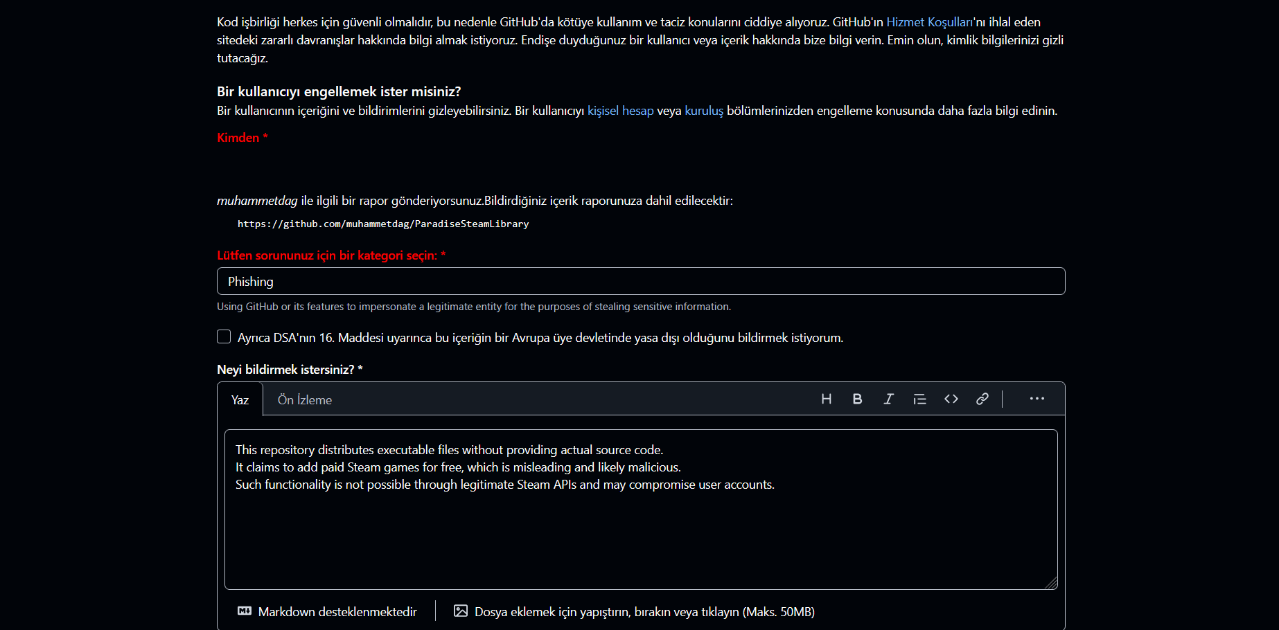
Task: Click Dosya eklemek için attachment text
Action: tap(644, 611)
